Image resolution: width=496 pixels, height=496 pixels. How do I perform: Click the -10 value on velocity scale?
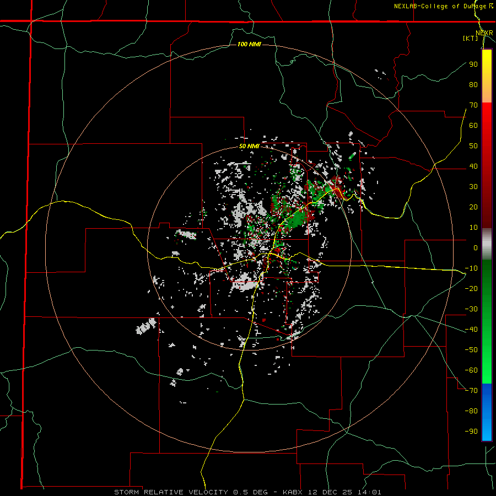coord(471,268)
